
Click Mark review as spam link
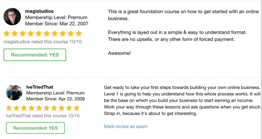tap(126, 126)
